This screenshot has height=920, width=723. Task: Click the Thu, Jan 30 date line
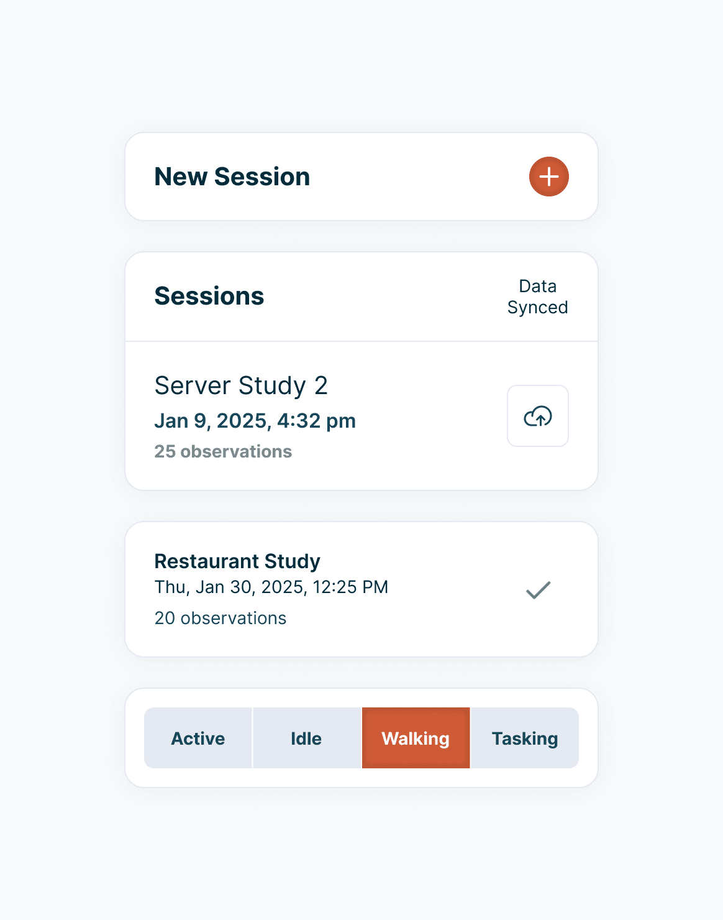tap(271, 587)
